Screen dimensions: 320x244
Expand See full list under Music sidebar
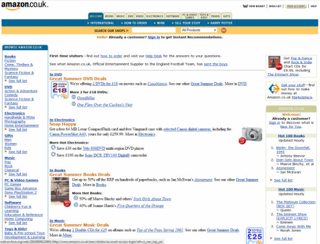click(x=18, y=174)
